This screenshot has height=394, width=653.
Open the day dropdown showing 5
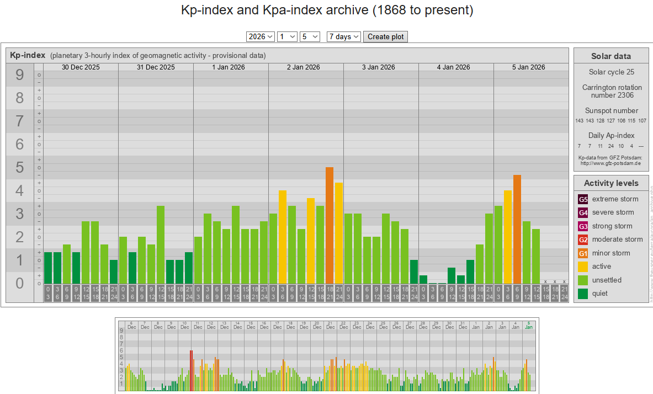pos(310,36)
